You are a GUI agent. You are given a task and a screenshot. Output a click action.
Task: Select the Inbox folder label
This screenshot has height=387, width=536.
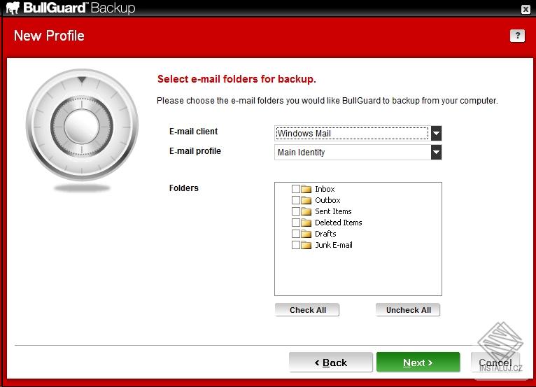click(325, 189)
